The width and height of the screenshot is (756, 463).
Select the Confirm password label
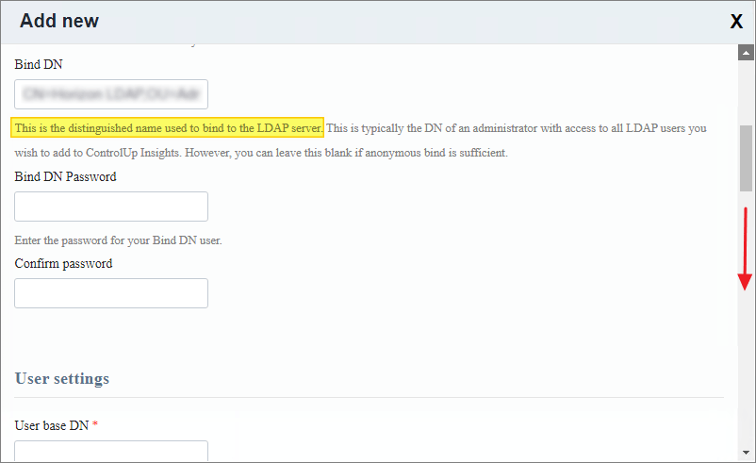(x=63, y=263)
